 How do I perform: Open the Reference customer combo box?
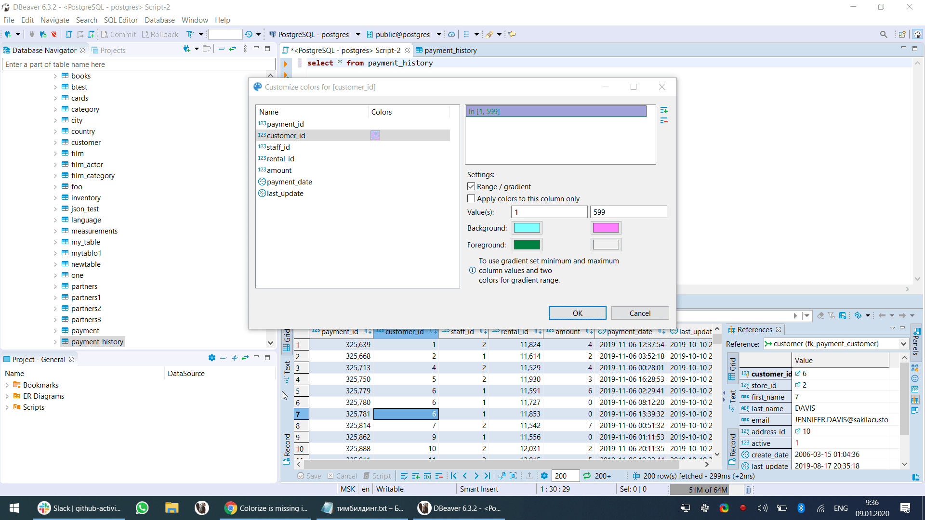tap(903, 344)
